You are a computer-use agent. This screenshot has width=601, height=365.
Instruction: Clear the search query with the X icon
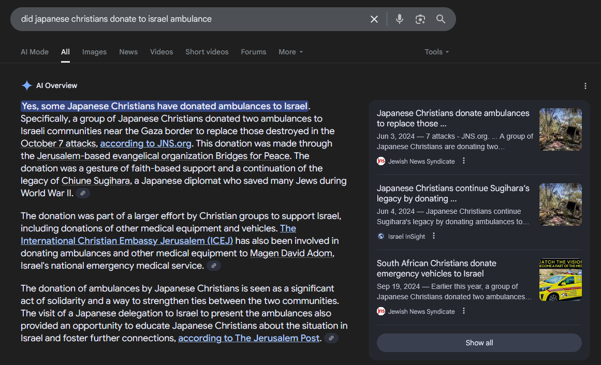(x=374, y=19)
